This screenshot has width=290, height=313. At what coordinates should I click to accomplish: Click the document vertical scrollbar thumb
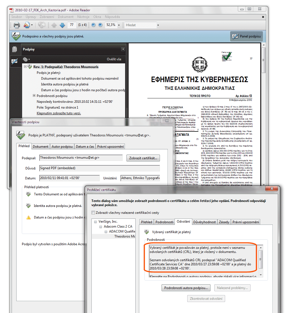[263, 60]
